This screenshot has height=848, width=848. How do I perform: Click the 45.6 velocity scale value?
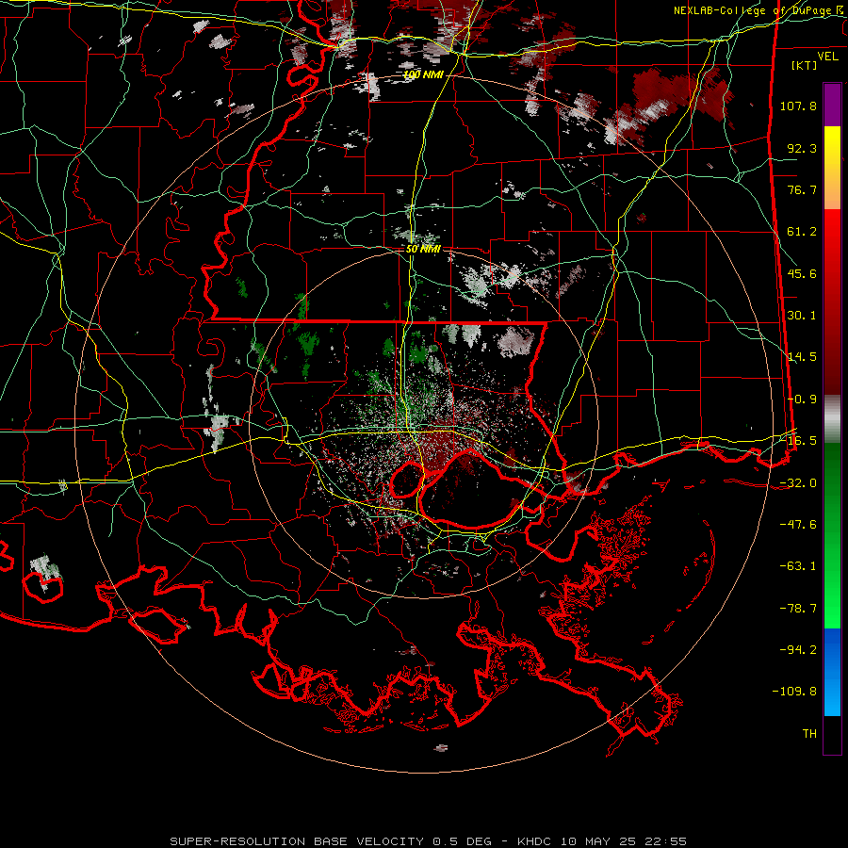[x=802, y=273]
